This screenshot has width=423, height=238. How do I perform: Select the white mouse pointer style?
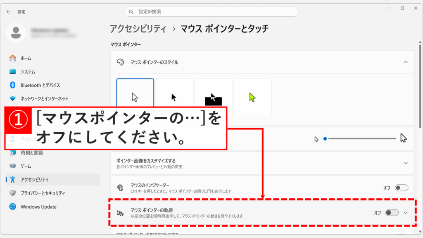pos(135,97)
